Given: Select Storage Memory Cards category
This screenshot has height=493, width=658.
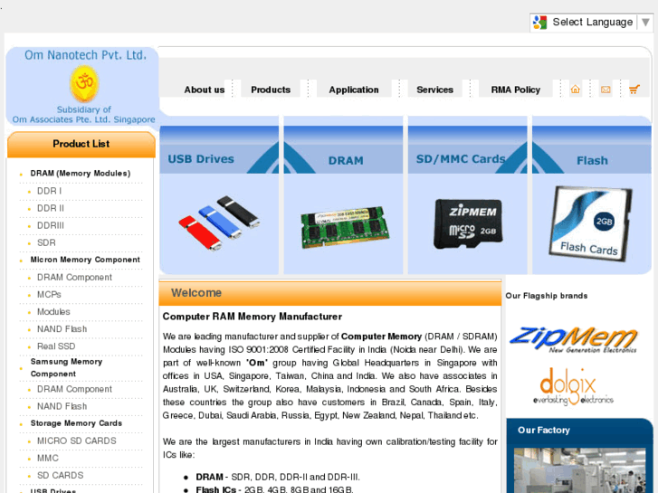Looking at the screenshot, I should (x=76, y=423).
